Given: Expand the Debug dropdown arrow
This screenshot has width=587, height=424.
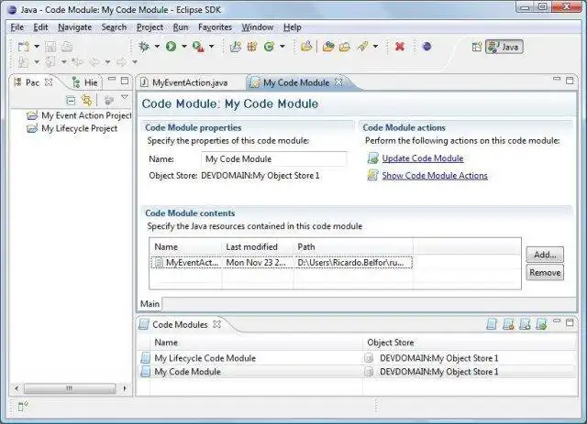Looking at the screenshot, I should (157, 47).
